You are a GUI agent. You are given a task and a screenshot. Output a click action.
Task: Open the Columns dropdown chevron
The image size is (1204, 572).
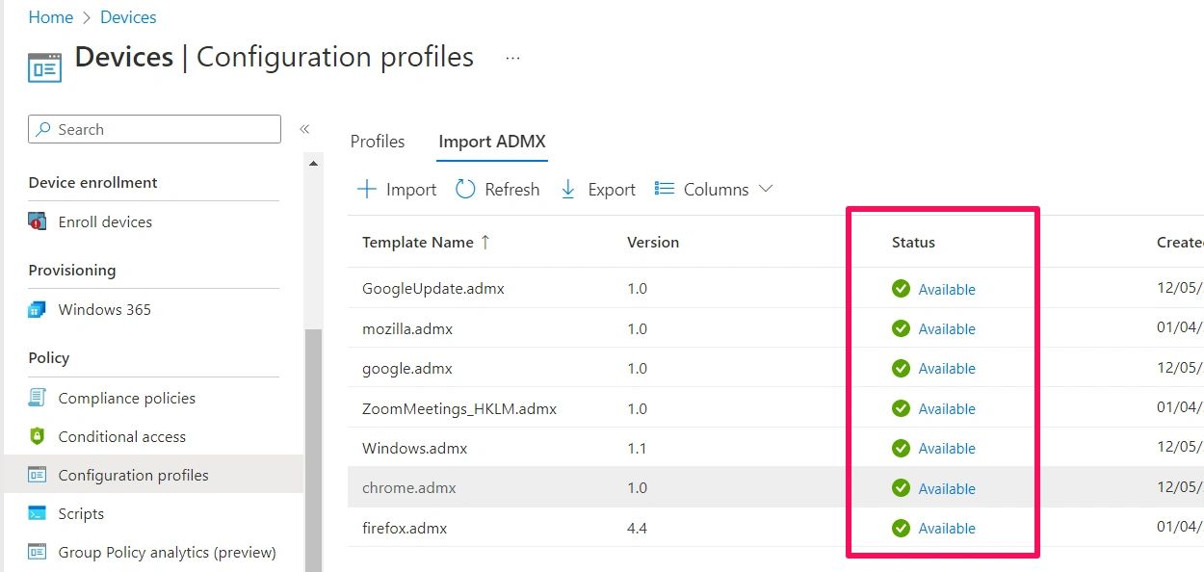pyautogui.click(x=765, y=189)
